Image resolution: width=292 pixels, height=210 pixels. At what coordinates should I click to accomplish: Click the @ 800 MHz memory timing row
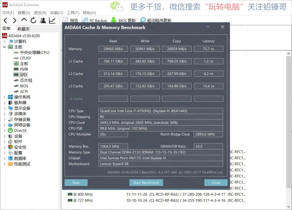pyautogui.click(x=157, y=194)
